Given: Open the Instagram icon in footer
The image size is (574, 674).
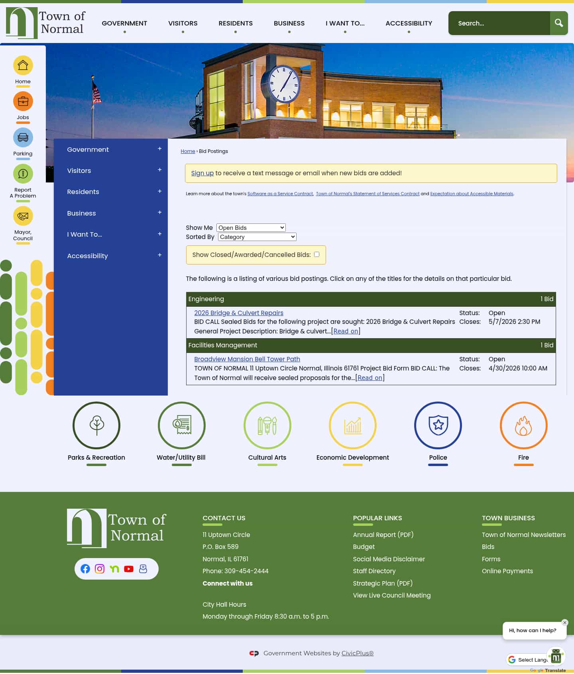Looking at the screenshot, I should click(100, 569).
